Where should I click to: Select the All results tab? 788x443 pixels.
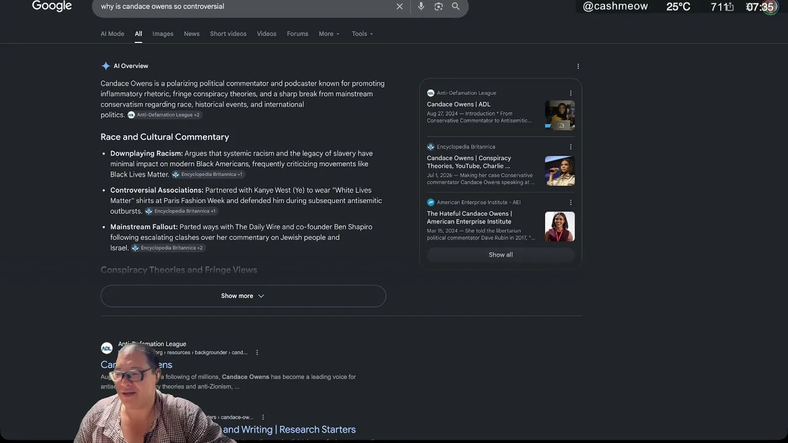pyautogui.click(x=139, y=34)
